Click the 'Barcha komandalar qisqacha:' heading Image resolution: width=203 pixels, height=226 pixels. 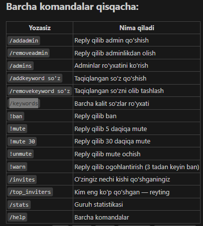click(x=72, y=7)
